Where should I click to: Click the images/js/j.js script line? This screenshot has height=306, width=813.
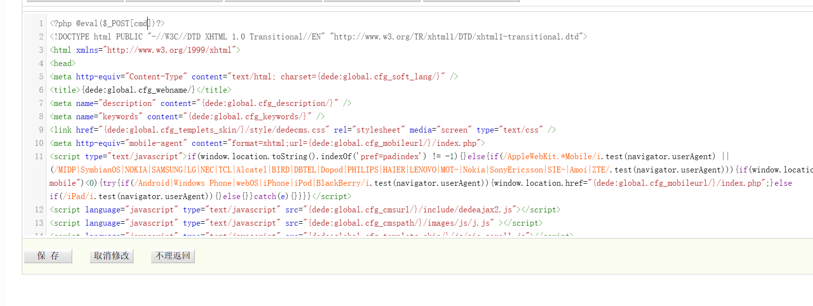pyautogui.click(x=296, y=223)
